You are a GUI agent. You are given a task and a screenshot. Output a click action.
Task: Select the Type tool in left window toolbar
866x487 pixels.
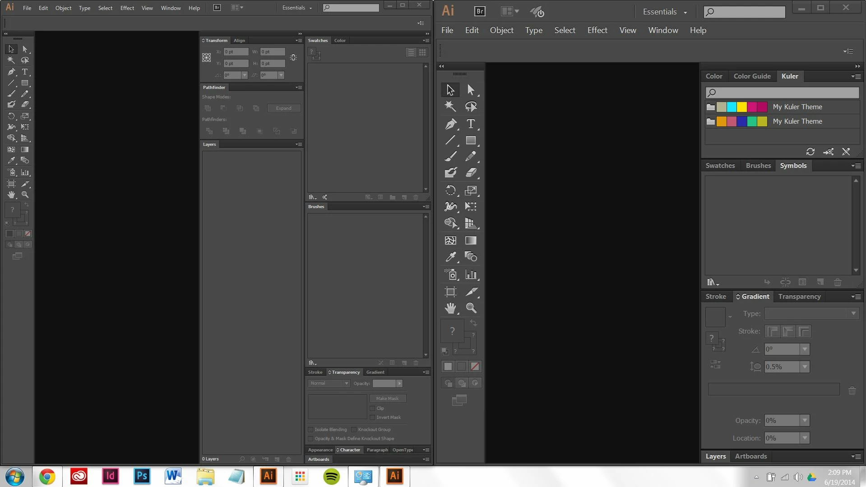(25, 72)
